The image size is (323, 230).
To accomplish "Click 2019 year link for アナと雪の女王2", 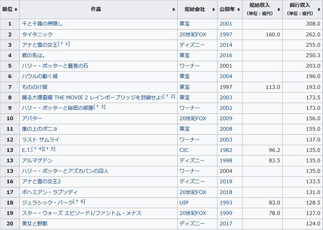I will point(226,181).
